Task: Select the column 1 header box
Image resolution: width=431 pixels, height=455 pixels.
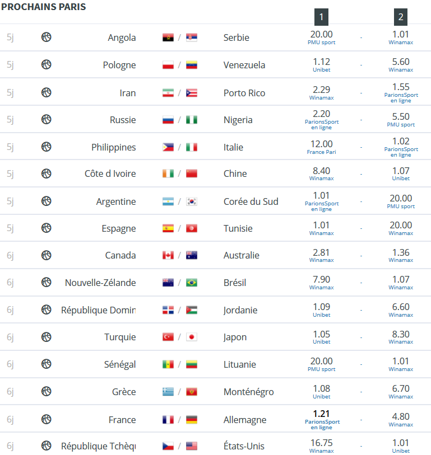Action: (x=322, y=17)
